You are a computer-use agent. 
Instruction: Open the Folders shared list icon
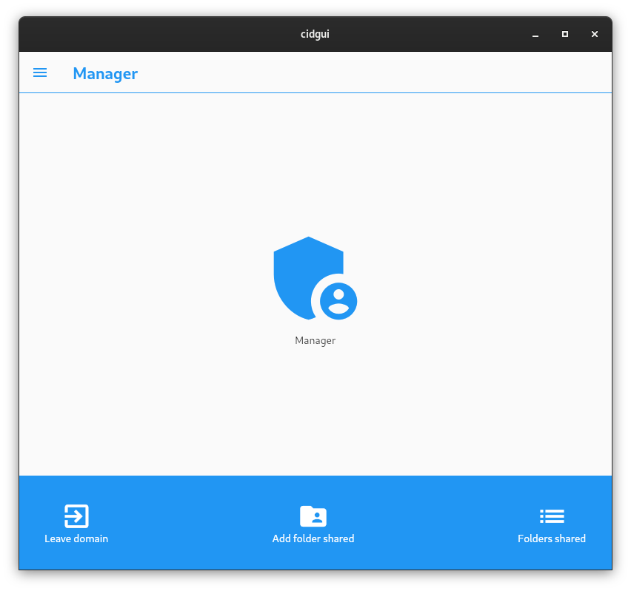pos(552,516)
